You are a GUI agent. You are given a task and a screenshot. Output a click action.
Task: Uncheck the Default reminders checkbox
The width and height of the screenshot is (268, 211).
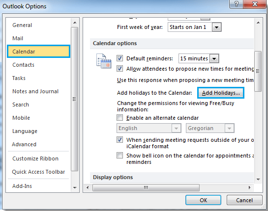click(x=119, y=58)
